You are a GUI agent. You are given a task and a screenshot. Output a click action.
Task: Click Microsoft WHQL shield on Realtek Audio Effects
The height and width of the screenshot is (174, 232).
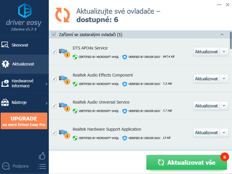(75, 84)
